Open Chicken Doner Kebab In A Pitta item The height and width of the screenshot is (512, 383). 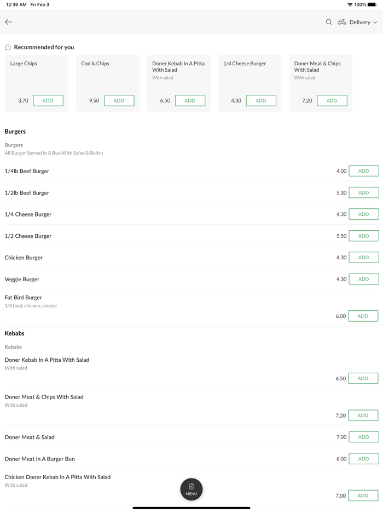point(58,477)
